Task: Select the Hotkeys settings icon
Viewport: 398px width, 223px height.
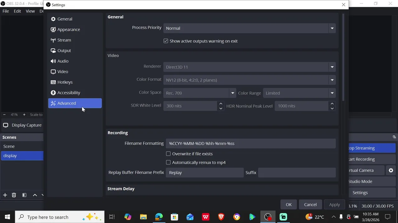Action: 53,82
